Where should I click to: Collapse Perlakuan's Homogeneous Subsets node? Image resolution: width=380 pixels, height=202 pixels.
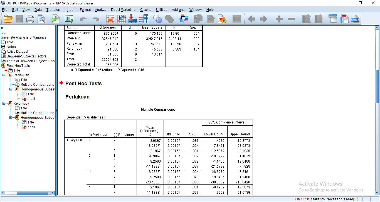click(x=11, y=89)
